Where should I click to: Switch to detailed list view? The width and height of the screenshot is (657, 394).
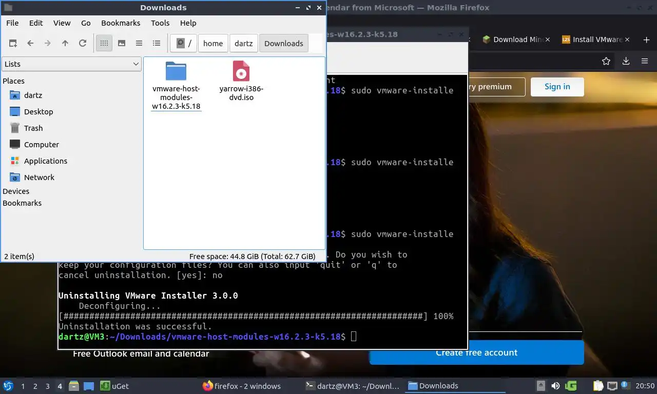tap(157, 44)
